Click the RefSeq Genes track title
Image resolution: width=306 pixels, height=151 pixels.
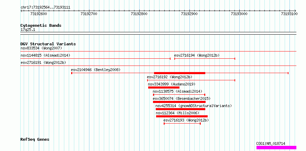35,140
